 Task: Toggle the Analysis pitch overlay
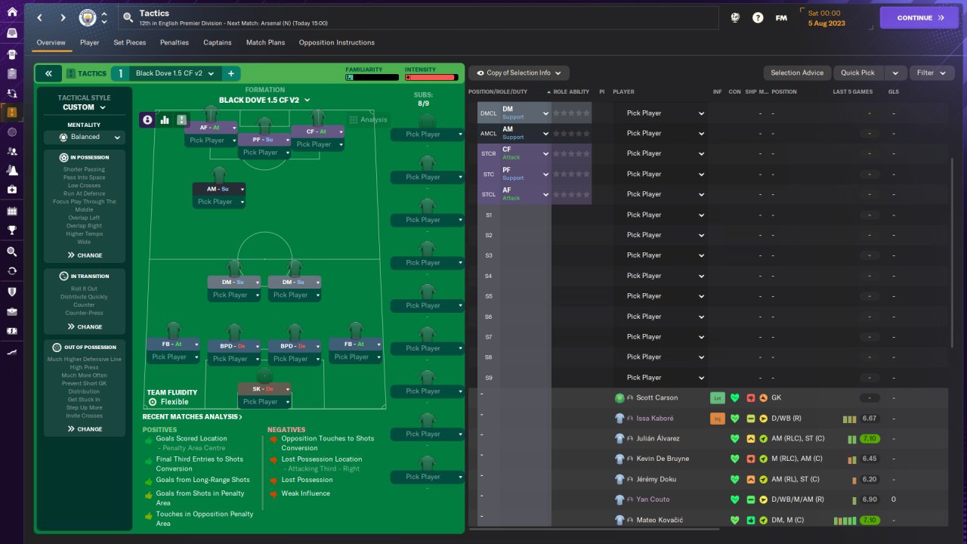368,119
